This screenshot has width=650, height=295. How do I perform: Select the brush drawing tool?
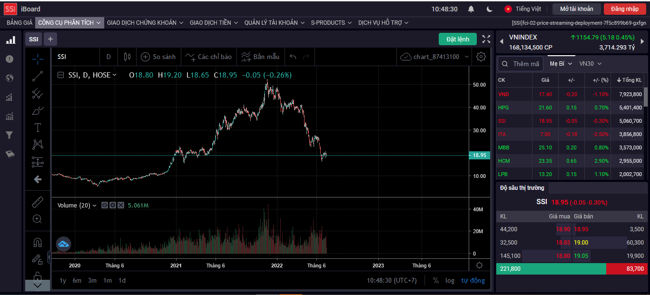(x=38, y=110)
